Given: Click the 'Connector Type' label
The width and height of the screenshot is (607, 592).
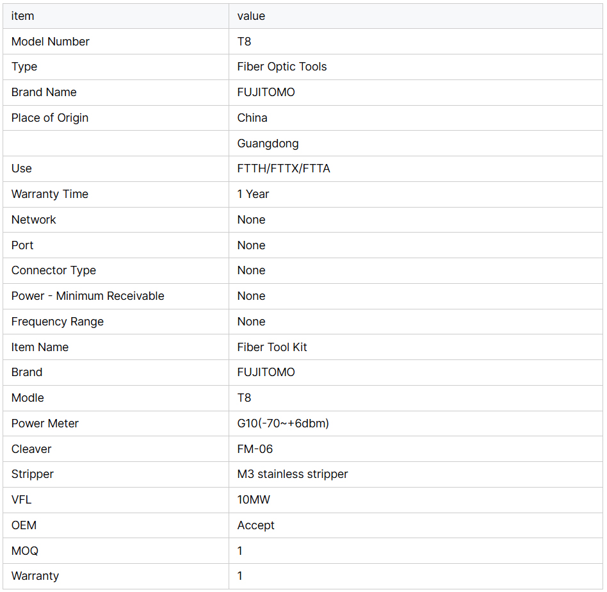Looking at the screenshot, I should click(x=54, y=270).
